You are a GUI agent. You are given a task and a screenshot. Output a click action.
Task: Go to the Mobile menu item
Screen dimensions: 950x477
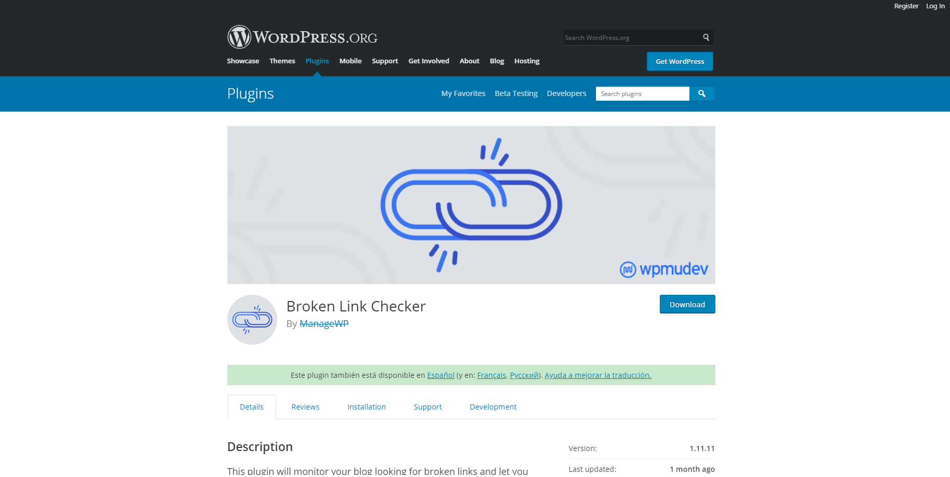pyautogui.click(x=350, y=61)
